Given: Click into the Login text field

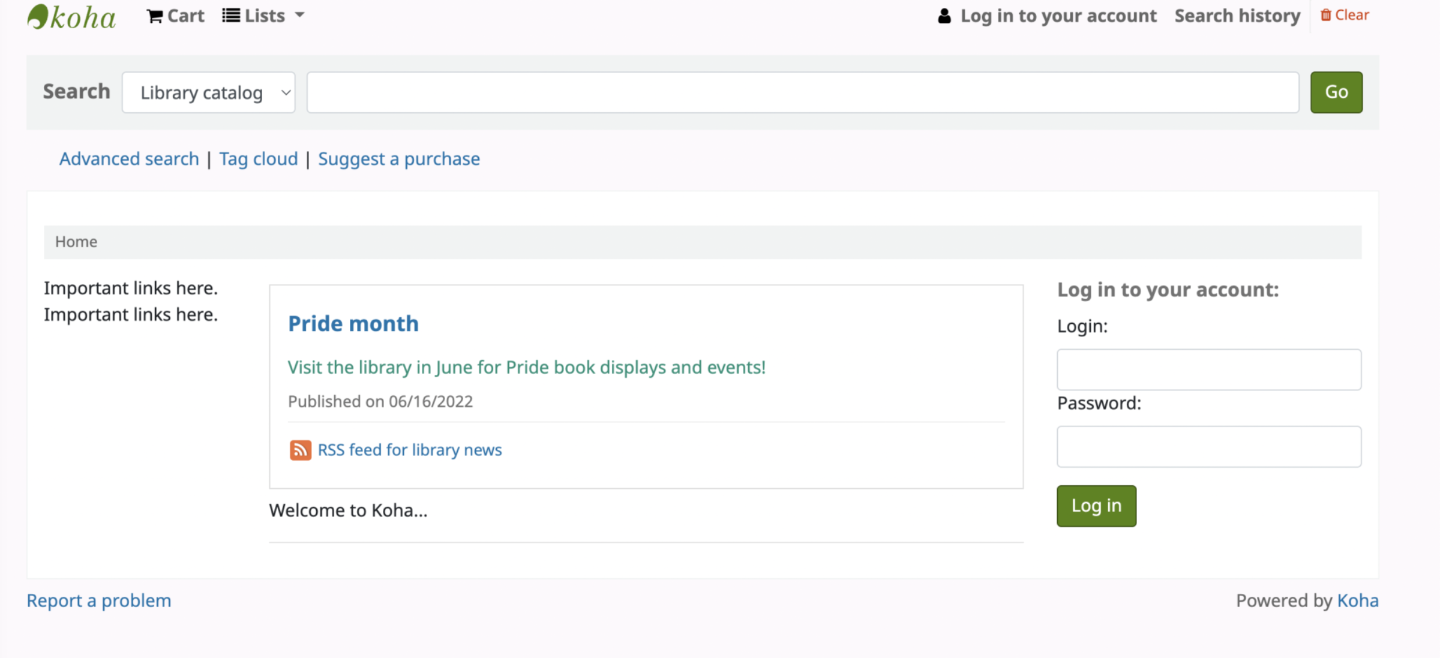Looking at the screenshot, I should pos(1208,369).
